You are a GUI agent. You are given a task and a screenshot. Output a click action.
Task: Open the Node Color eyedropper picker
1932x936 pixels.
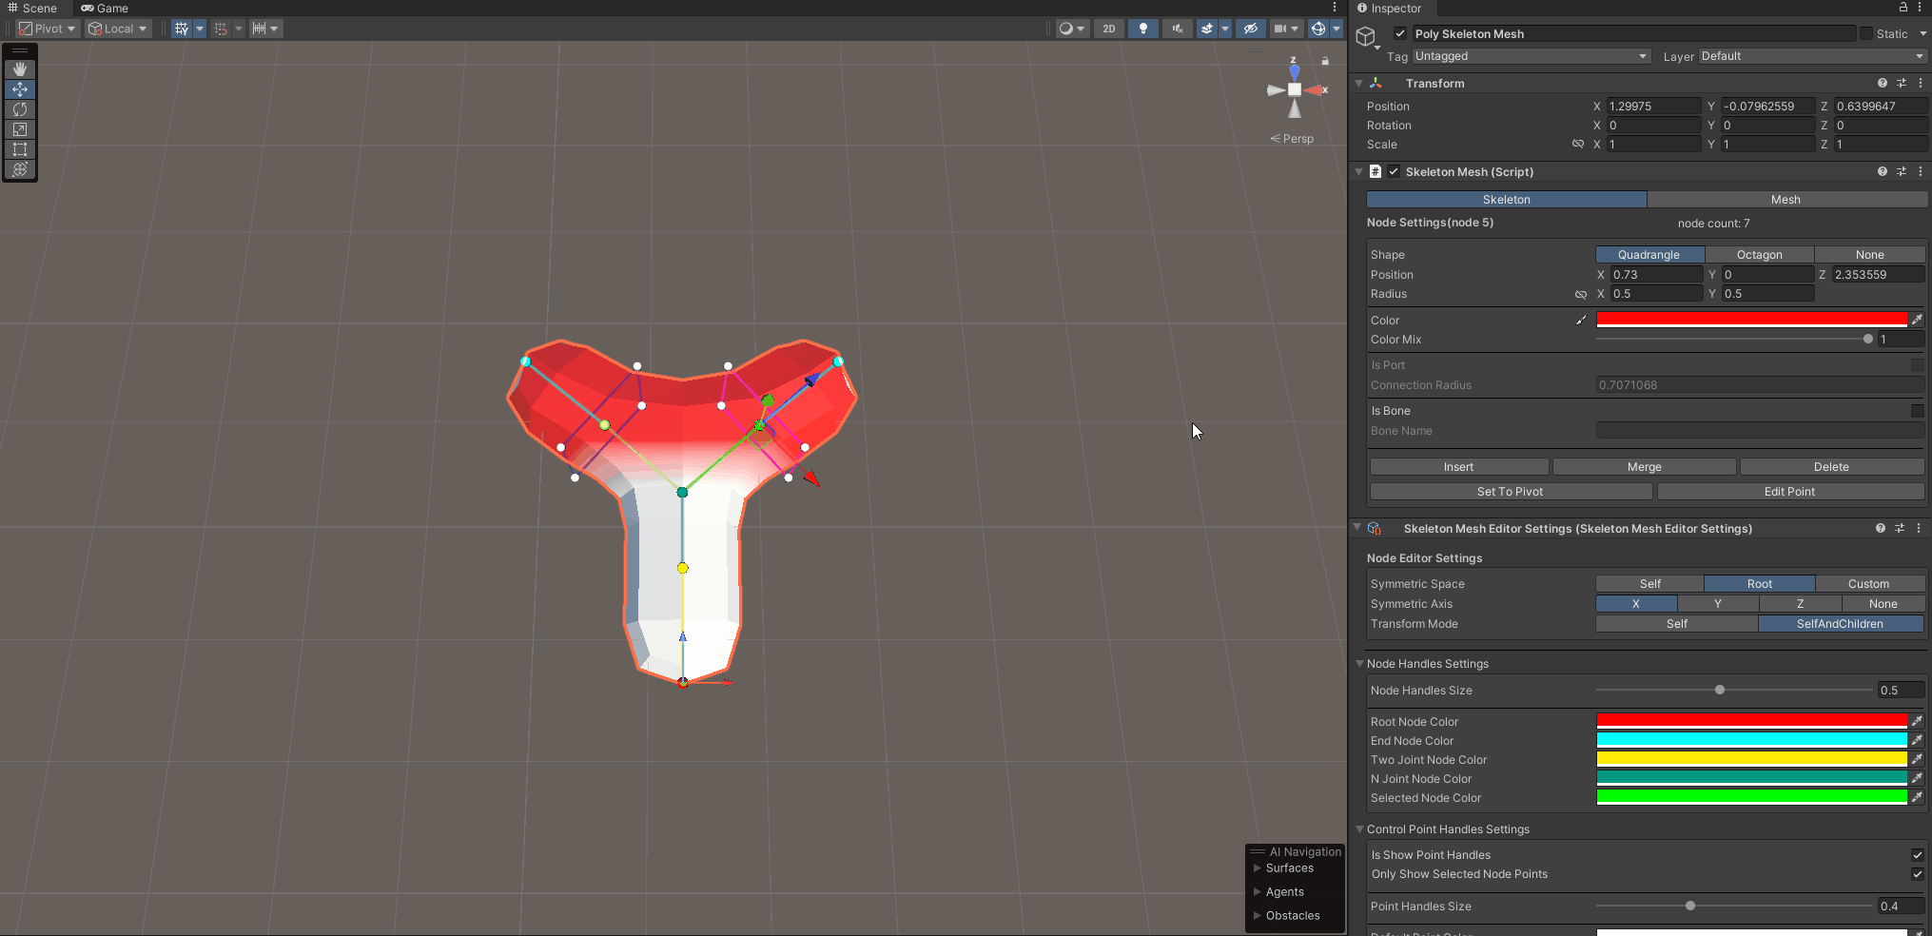coord(1917,320)
